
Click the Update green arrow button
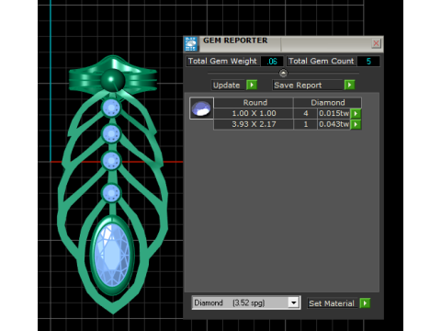252,85
